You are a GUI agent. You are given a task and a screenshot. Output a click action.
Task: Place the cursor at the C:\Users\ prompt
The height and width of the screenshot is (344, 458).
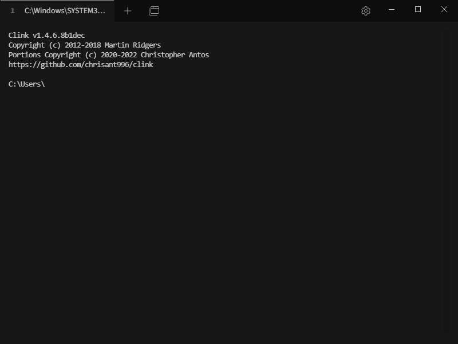27,84
